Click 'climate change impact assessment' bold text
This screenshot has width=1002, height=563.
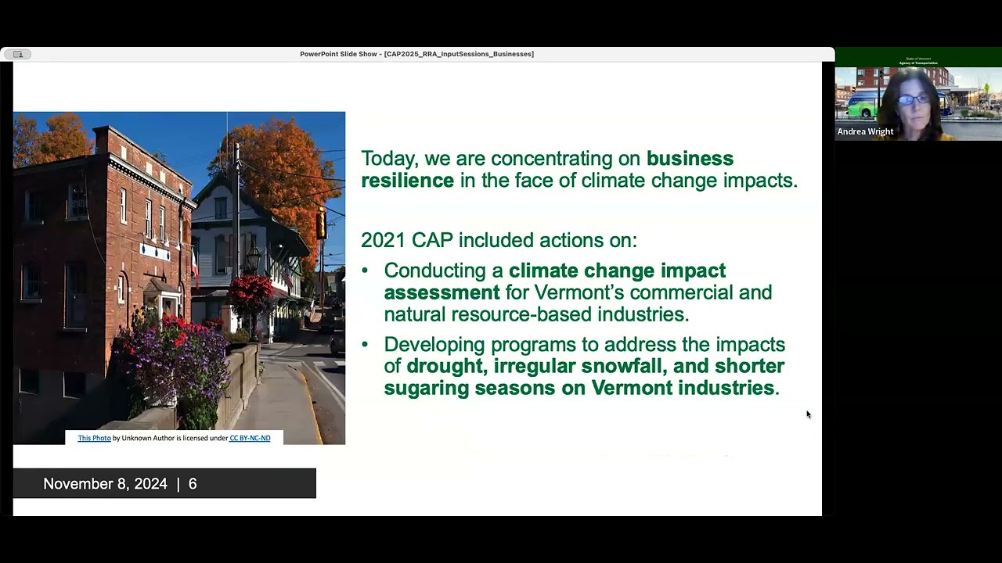click(555, 281)
